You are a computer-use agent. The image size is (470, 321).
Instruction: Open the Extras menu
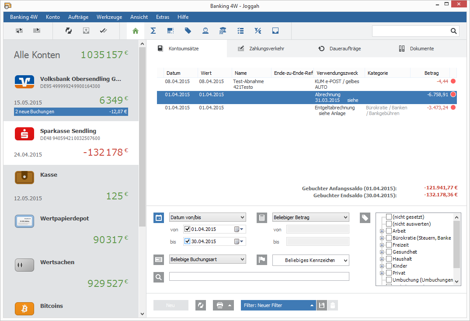162,17
